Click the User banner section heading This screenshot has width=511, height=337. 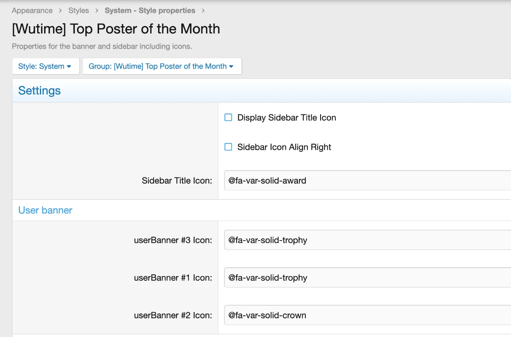pyautogui.click(x=45, y=210)
